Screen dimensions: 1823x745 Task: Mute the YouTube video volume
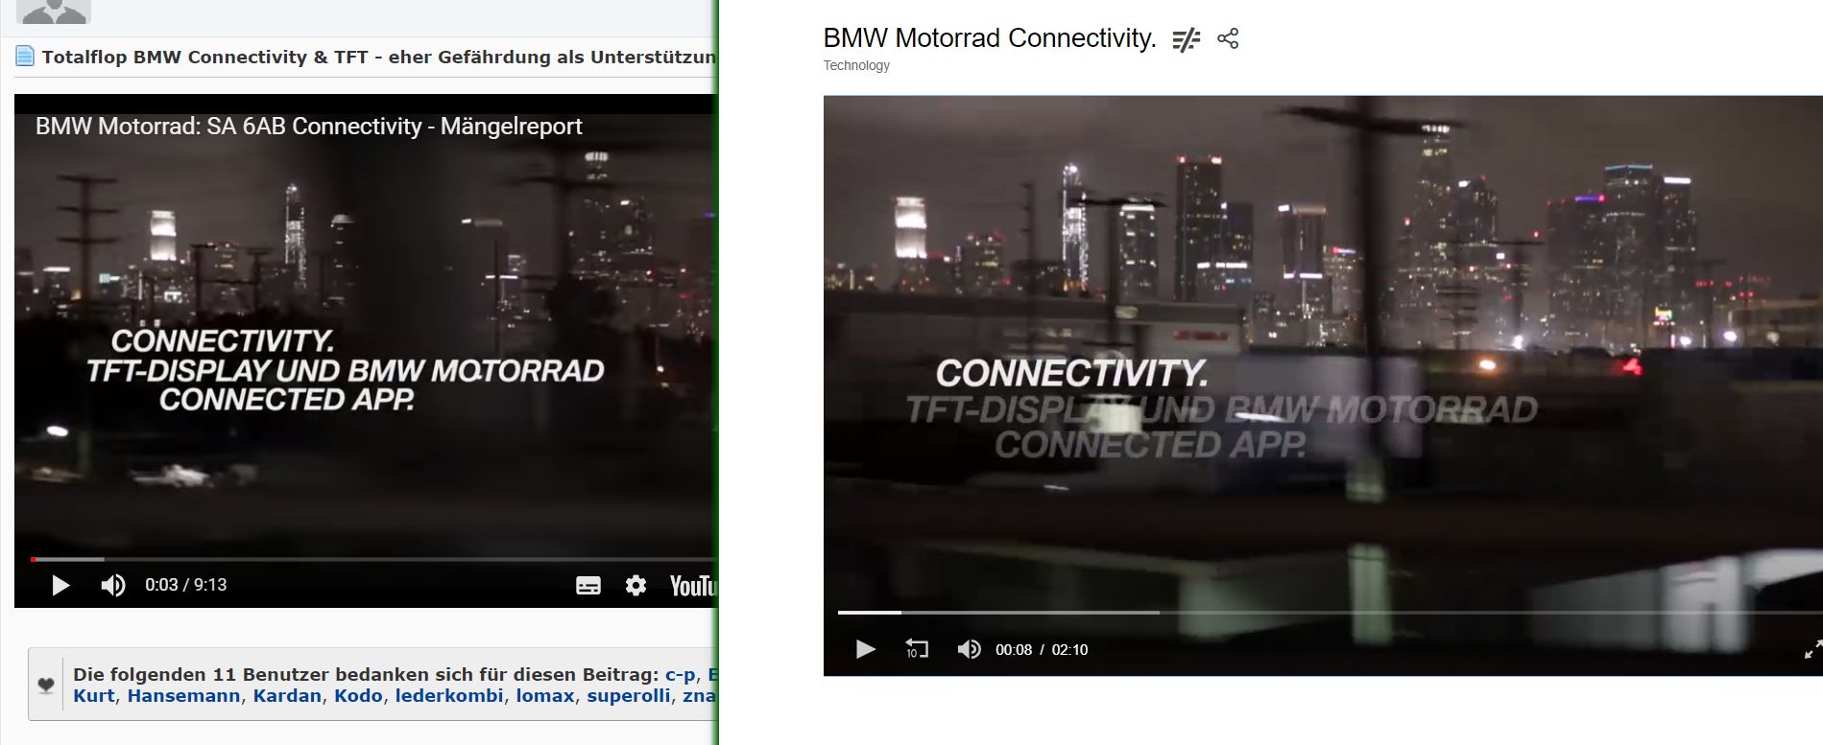click(x=113, y=585)
